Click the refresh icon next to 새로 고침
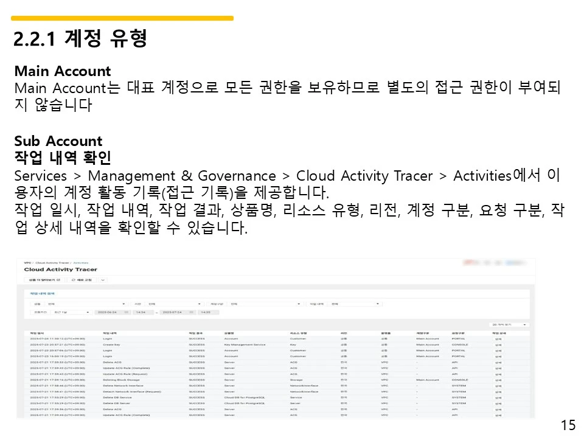Screen dimensions: 584x438 pos(72,280)
